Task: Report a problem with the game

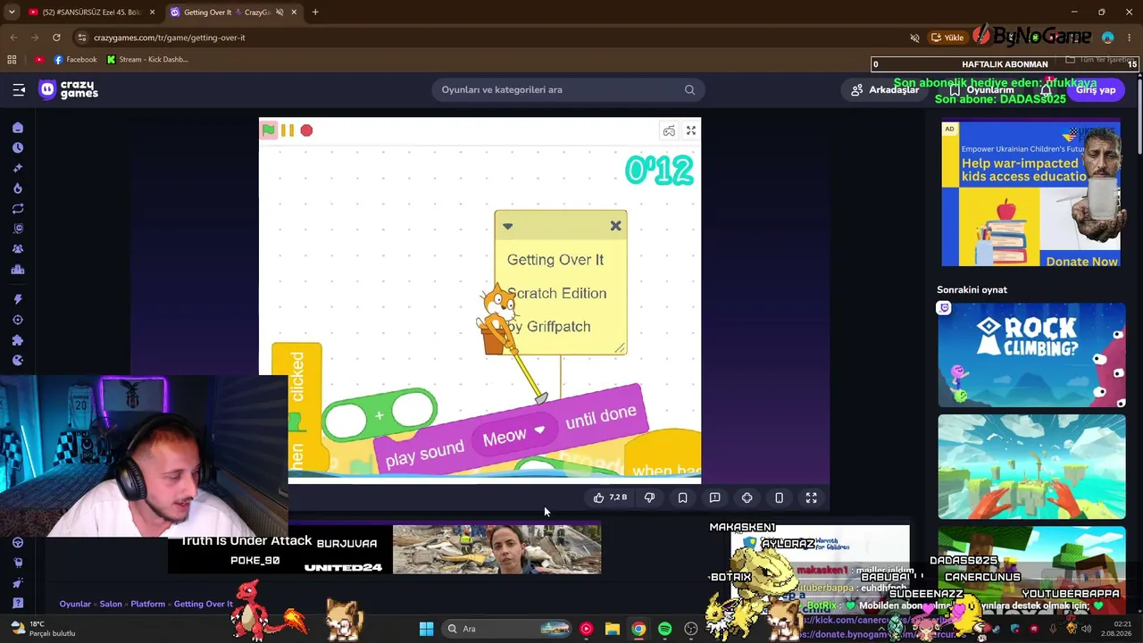Action: (714, 497)
